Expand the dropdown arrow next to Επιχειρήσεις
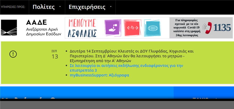This screenshot has height=109, width=234. point(111,7)
